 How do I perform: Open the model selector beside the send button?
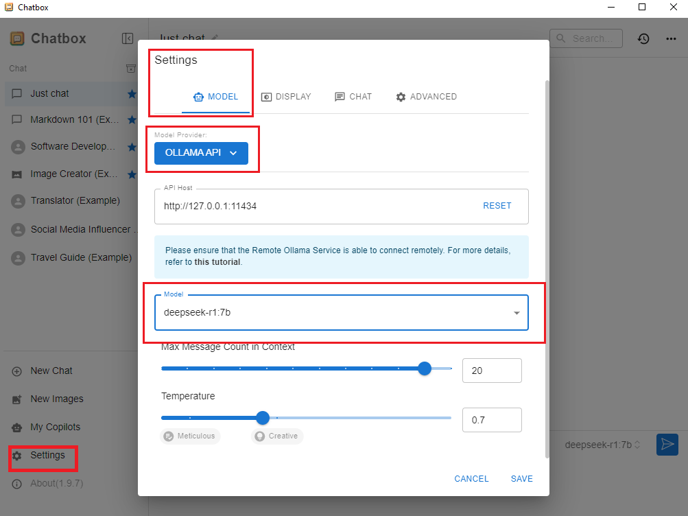(602, 445)
